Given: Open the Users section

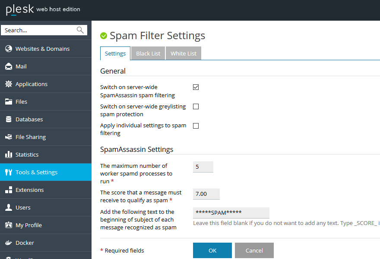Looking at the screenshot, I should pyautogui.click(x=46, y=207).
